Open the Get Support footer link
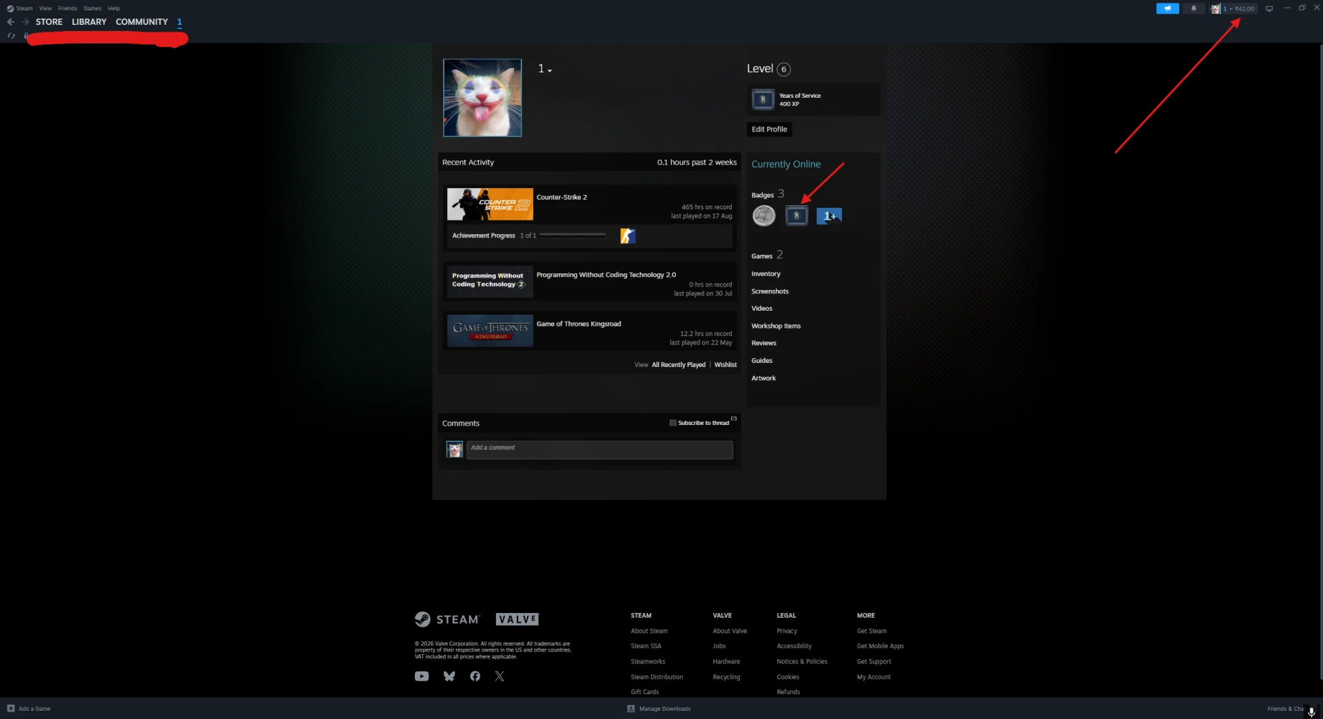Viewport: 1323px width, 719px height. click(874, 662)
